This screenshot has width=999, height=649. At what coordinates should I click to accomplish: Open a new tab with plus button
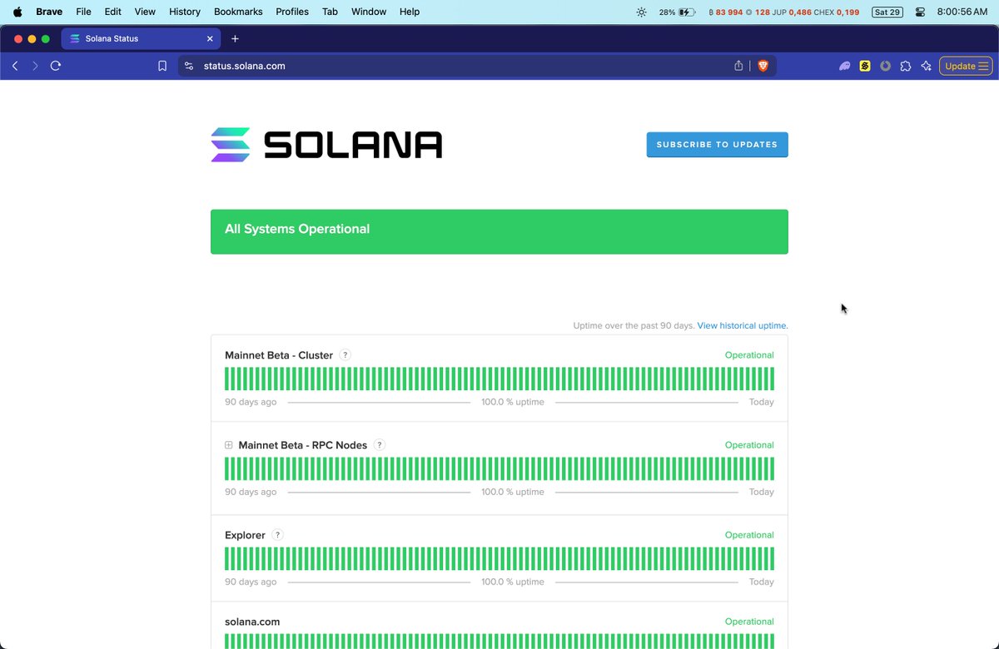tap(235, 38)
